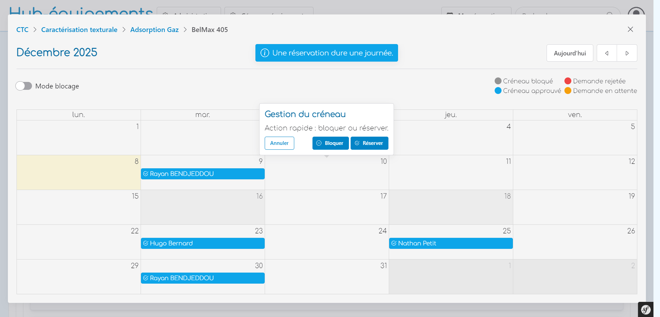Click the Symfony debug toolbar icon

click(x=646, y=309)
